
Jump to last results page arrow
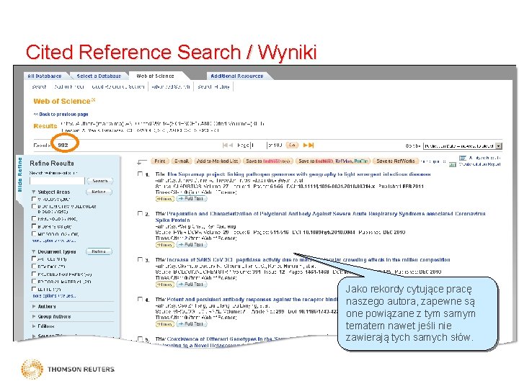(311, 146)
